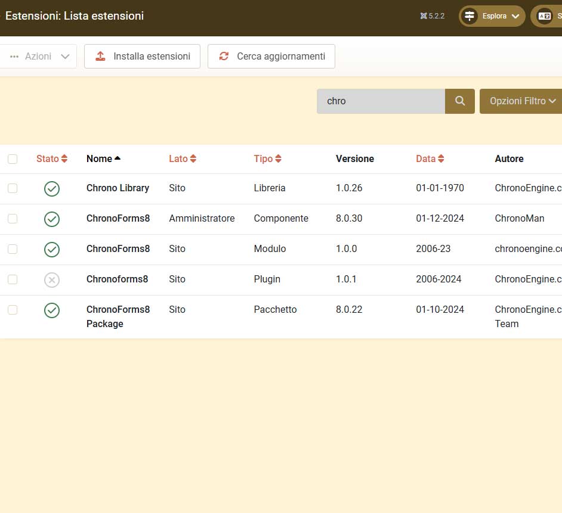Sort table by Data column
Viewport: 562px width, 513px height.
click(431, 159)
